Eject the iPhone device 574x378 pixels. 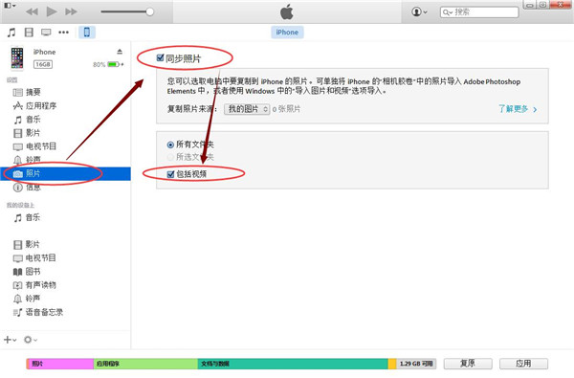[x=120, y=52]
